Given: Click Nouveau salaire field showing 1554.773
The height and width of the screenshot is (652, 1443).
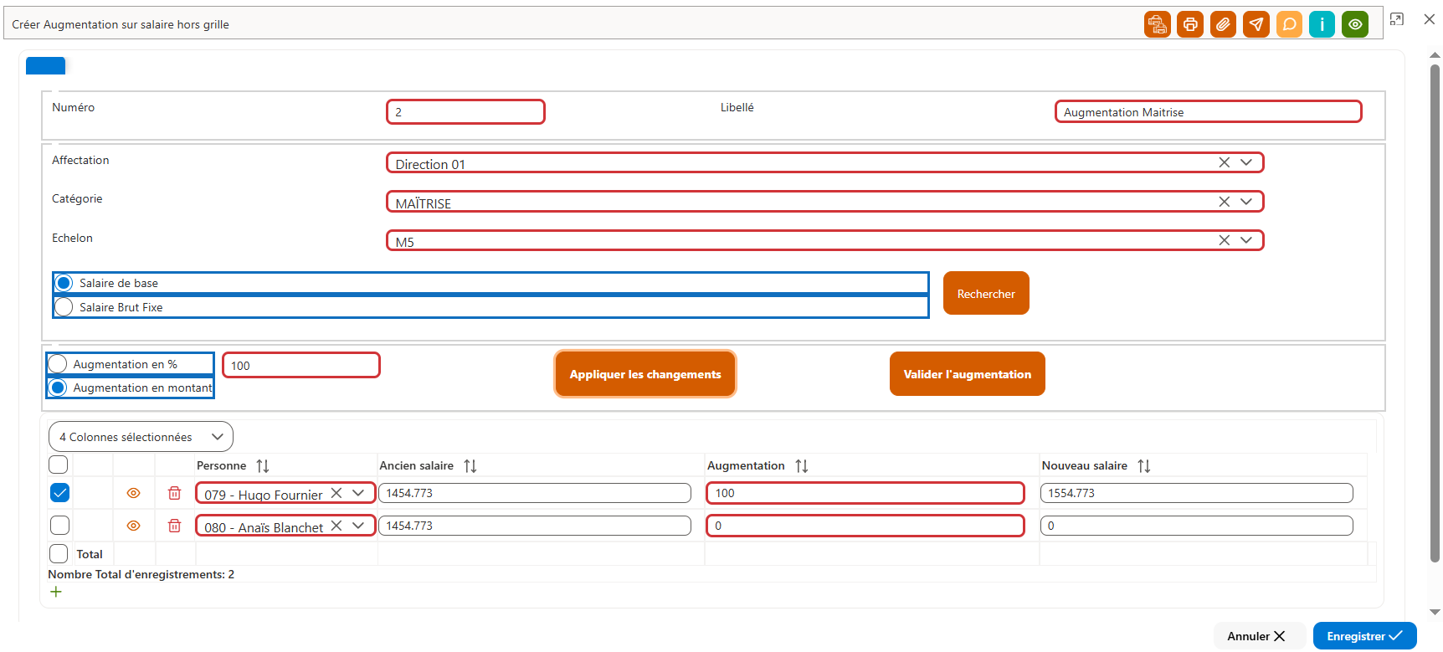Looking at the screenshot, I should coord(1197,493).
